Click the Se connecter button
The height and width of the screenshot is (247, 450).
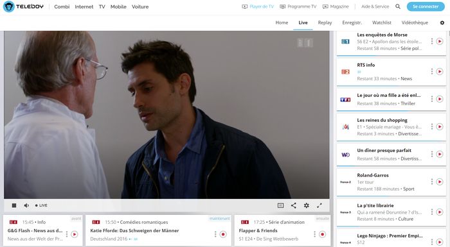pos(426,6)
